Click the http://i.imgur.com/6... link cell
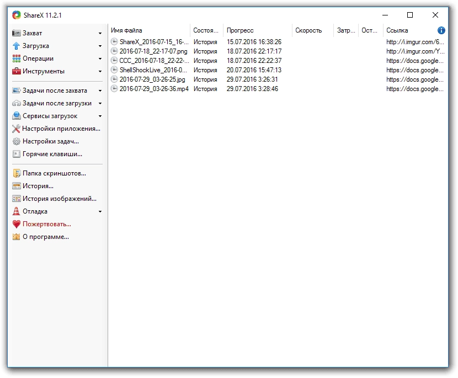 coord(415,42)
